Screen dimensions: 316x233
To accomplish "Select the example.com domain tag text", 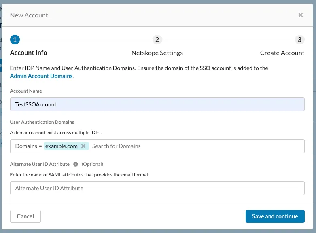I will tap(61, 146).
